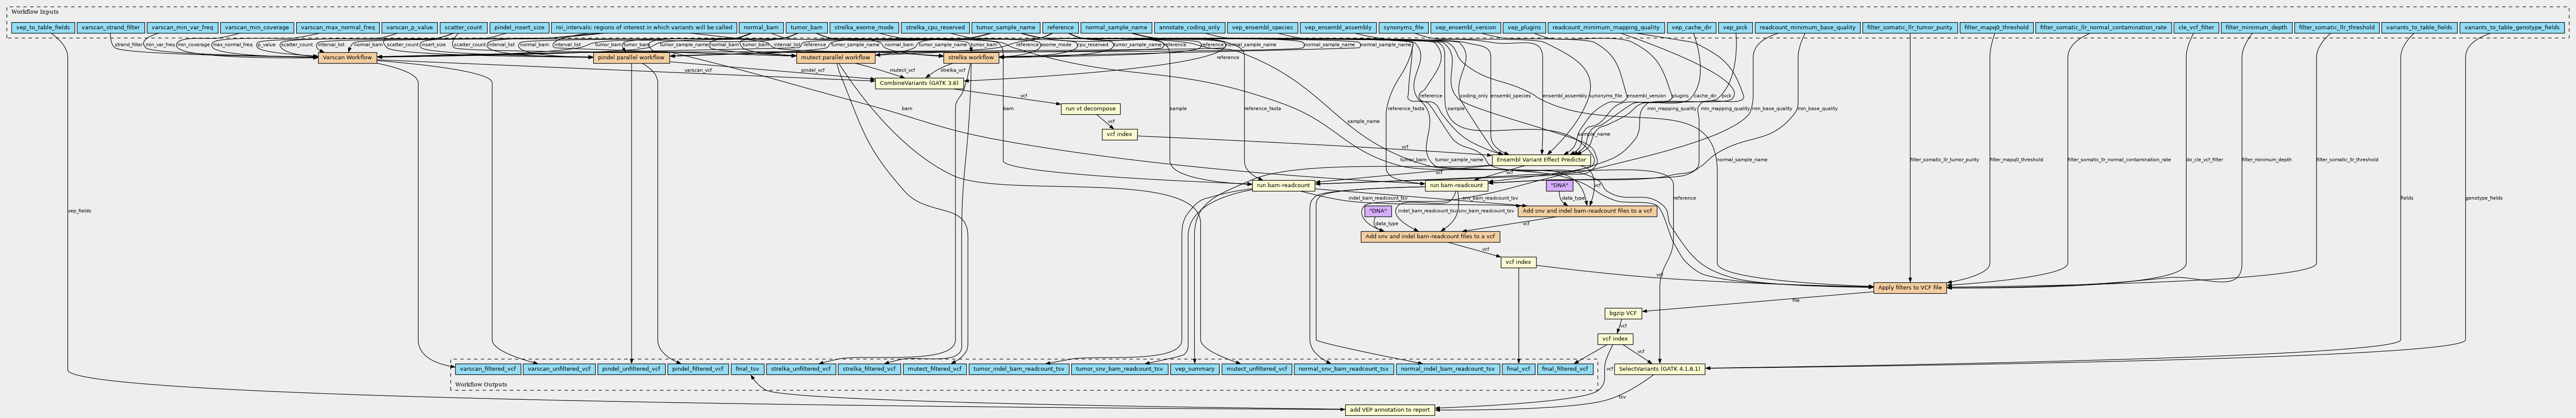Screen dimensions: 2576x418
Task: Select the filter_somatic_llr_normal_contamination_rate input node
Action: 2103,28
